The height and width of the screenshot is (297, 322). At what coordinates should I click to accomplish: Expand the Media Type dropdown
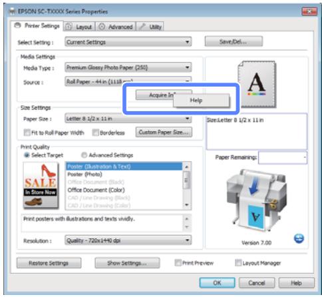tap(128, 67)
